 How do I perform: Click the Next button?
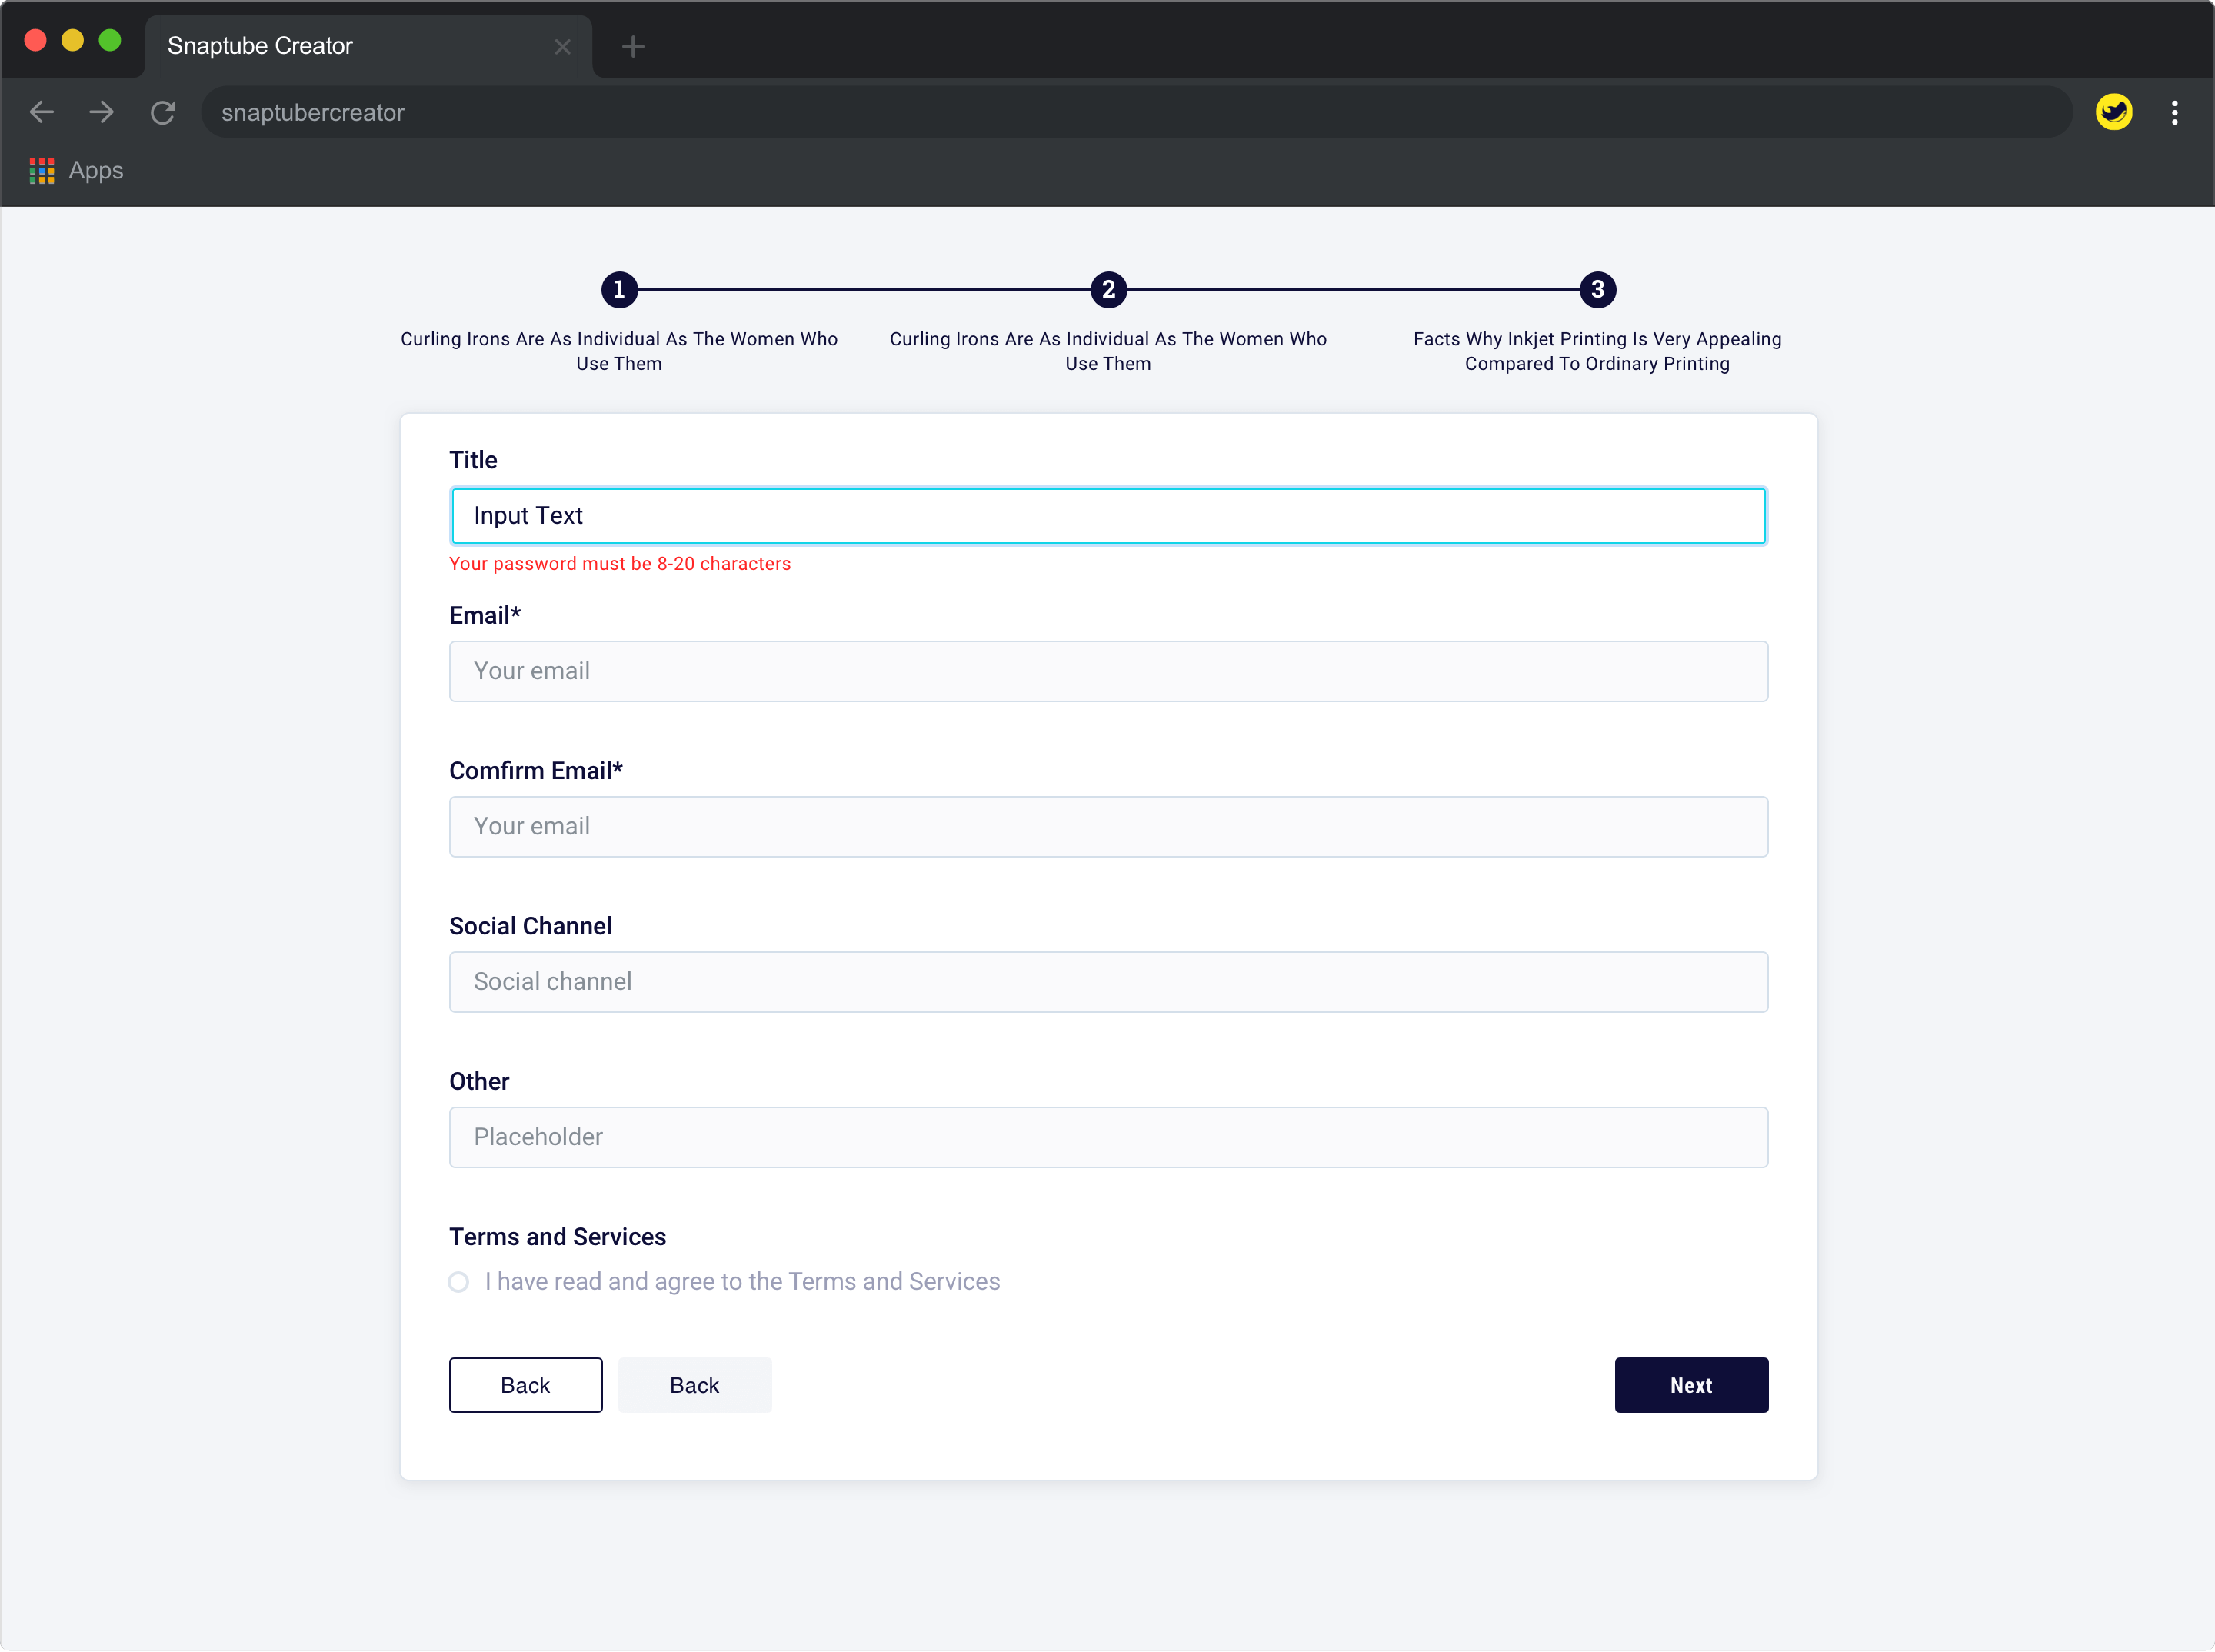pyautogui.click(x=1691, y=1385)
